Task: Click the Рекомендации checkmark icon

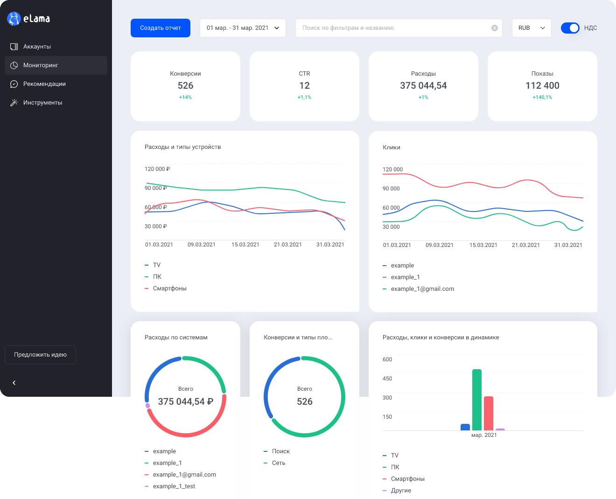Action: pyautogui.click(x=14, y=84)
